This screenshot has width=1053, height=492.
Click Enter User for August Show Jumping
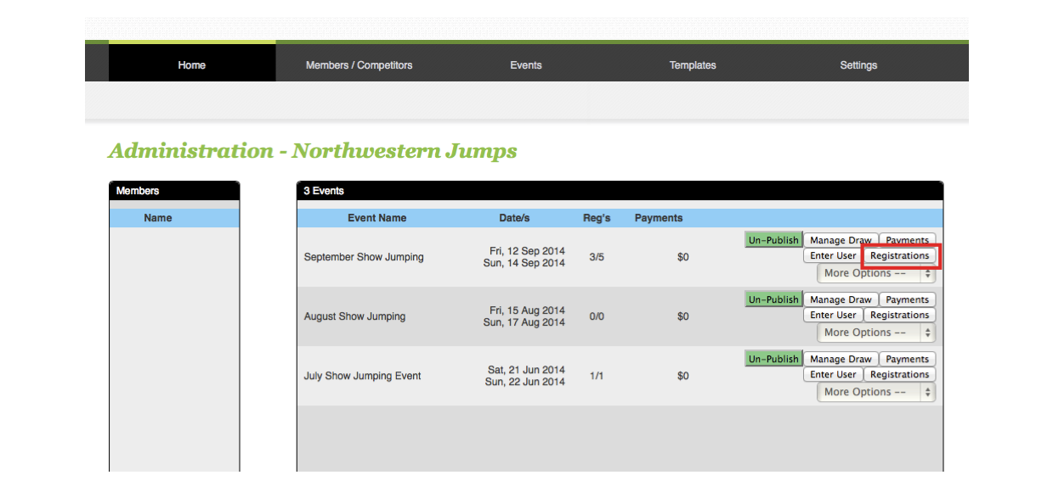[833, 315]
